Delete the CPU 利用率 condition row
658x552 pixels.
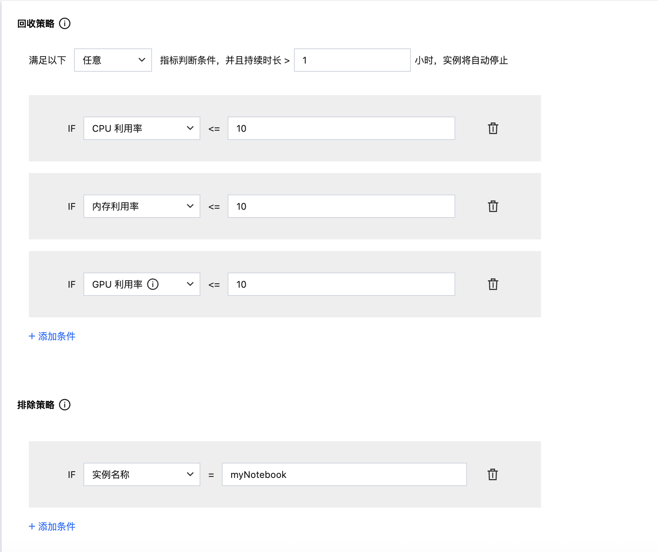click(x=493, y=128)
